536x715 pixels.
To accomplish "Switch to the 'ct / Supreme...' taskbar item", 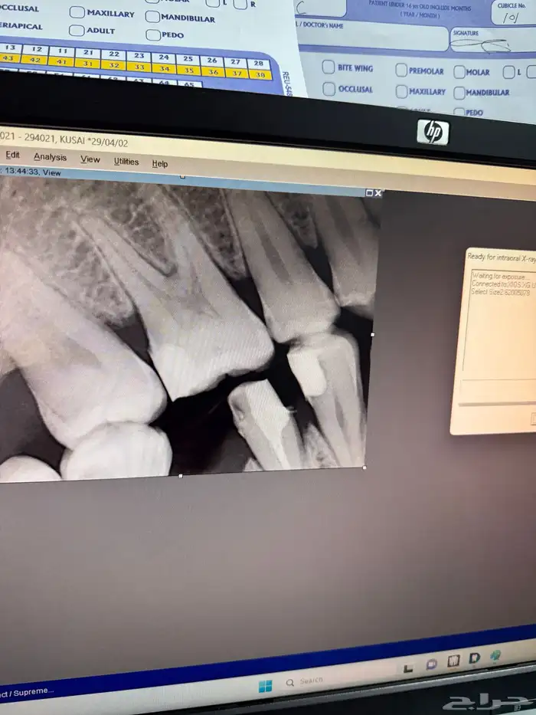I will [27, 693].
